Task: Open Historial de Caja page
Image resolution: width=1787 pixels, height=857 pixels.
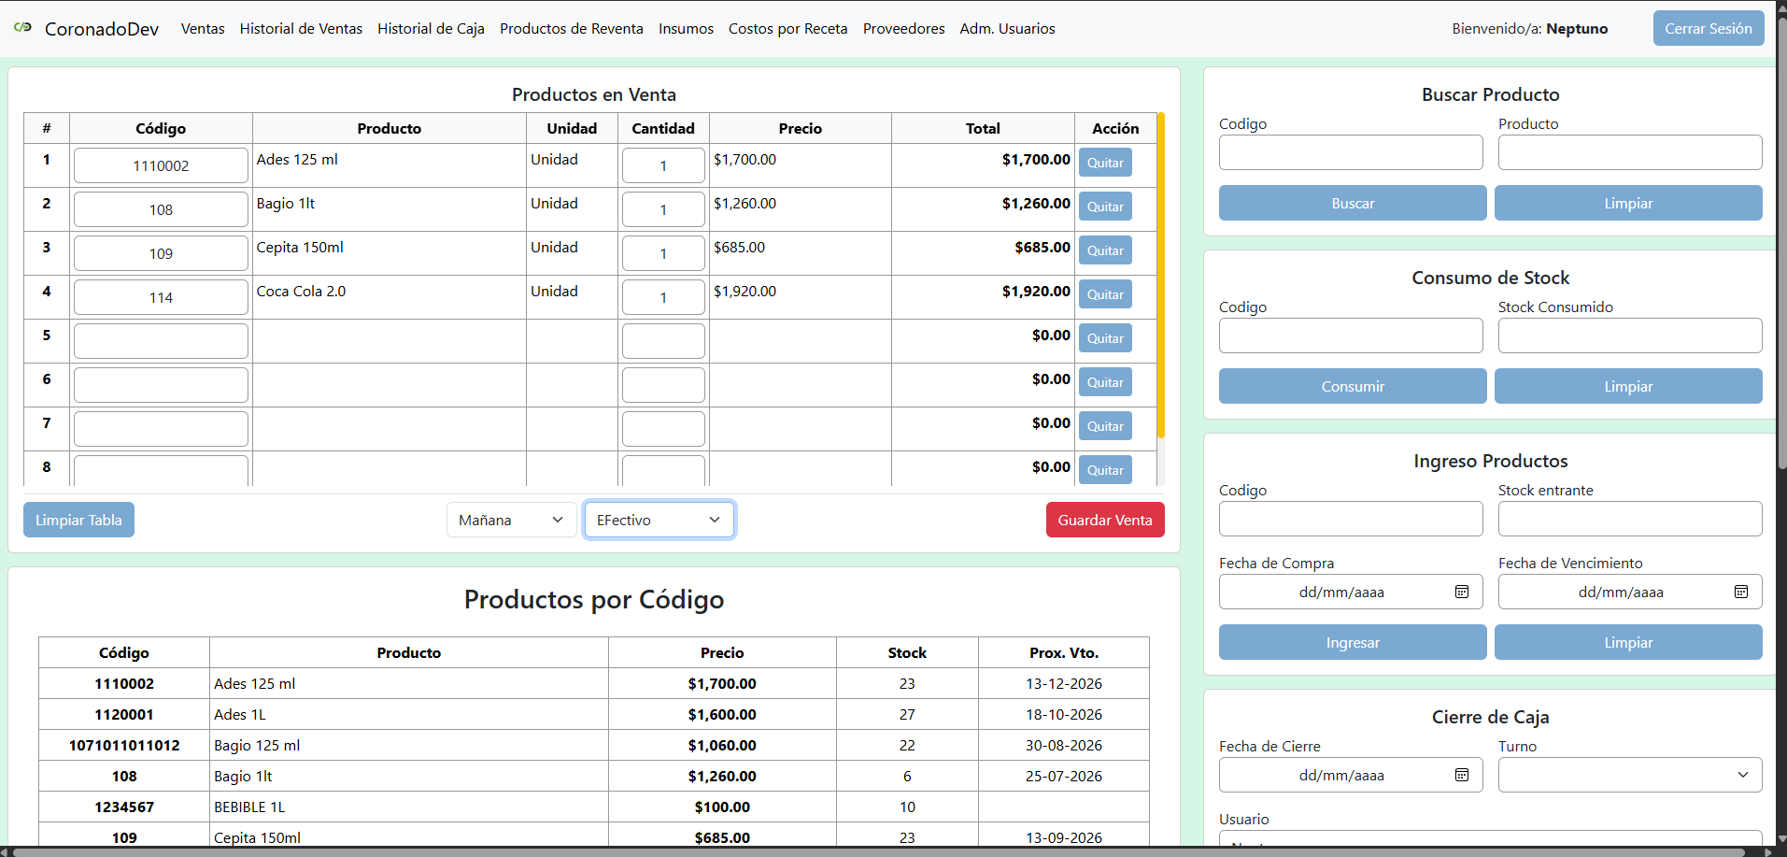Action: tap(431, 29)
